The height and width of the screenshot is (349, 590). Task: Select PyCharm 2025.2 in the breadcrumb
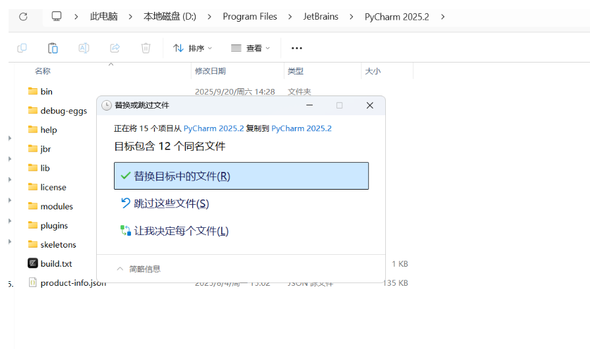click(x=396, y=17)
